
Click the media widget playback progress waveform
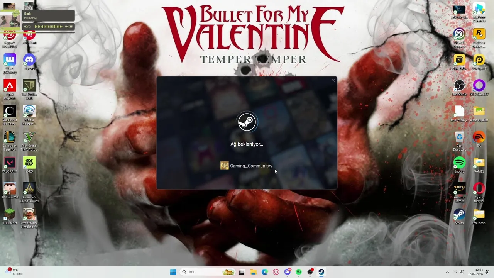click(48, 27)
